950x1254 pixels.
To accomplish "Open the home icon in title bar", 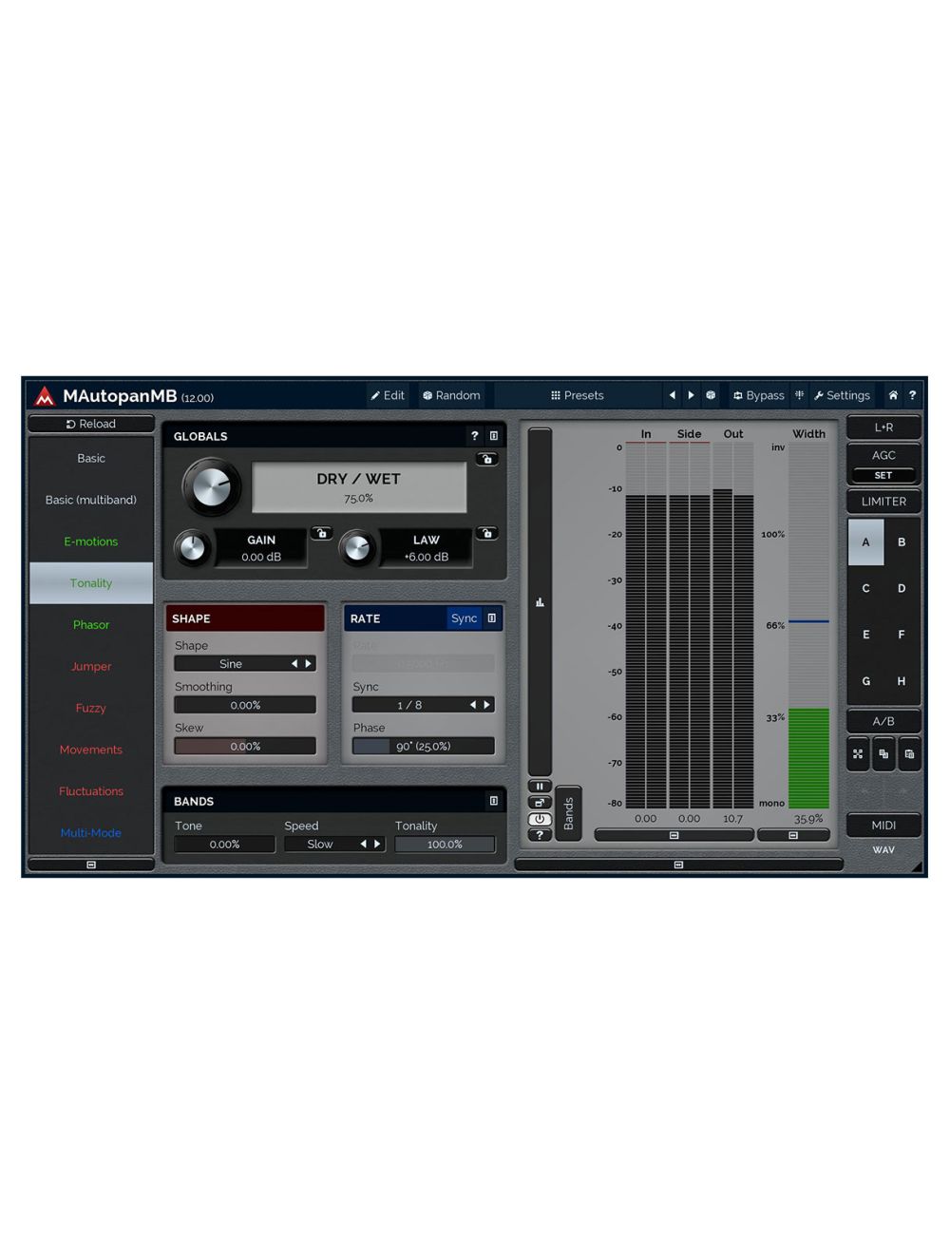I will pyautogui.click(x=893, y=395).
